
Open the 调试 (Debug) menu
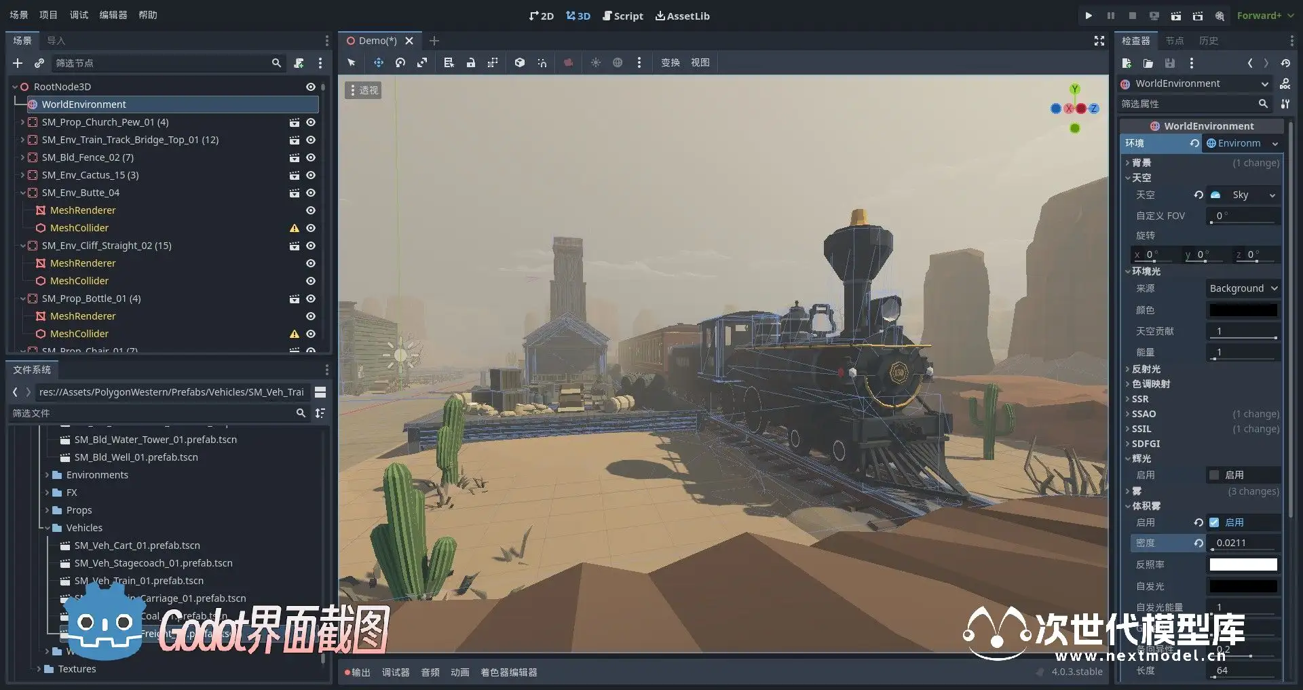click(79, 15)
